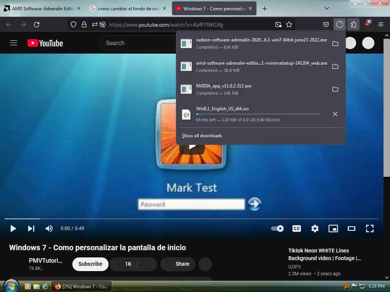Toggle the autoplay switch

pos(277,229)
